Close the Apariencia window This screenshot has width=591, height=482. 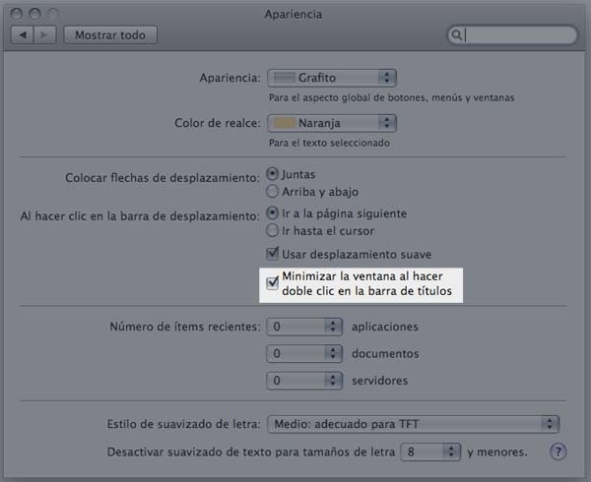pyautogui.click(x=17, y=14)
